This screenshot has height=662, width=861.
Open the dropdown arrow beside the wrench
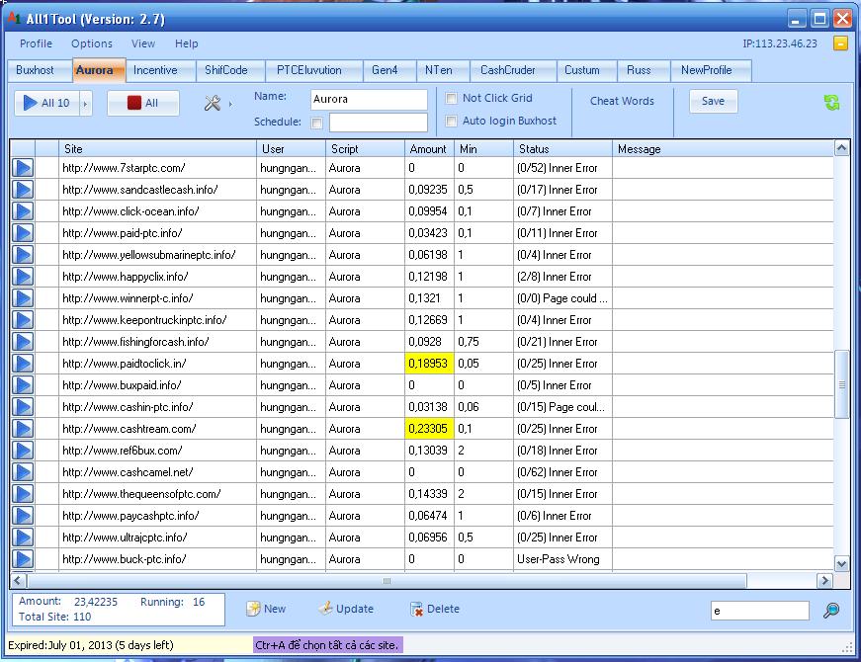[230, 103]
